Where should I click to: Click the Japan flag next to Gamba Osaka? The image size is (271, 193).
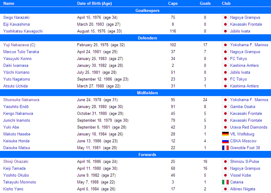pyautogui.click(x=225, y=107)
